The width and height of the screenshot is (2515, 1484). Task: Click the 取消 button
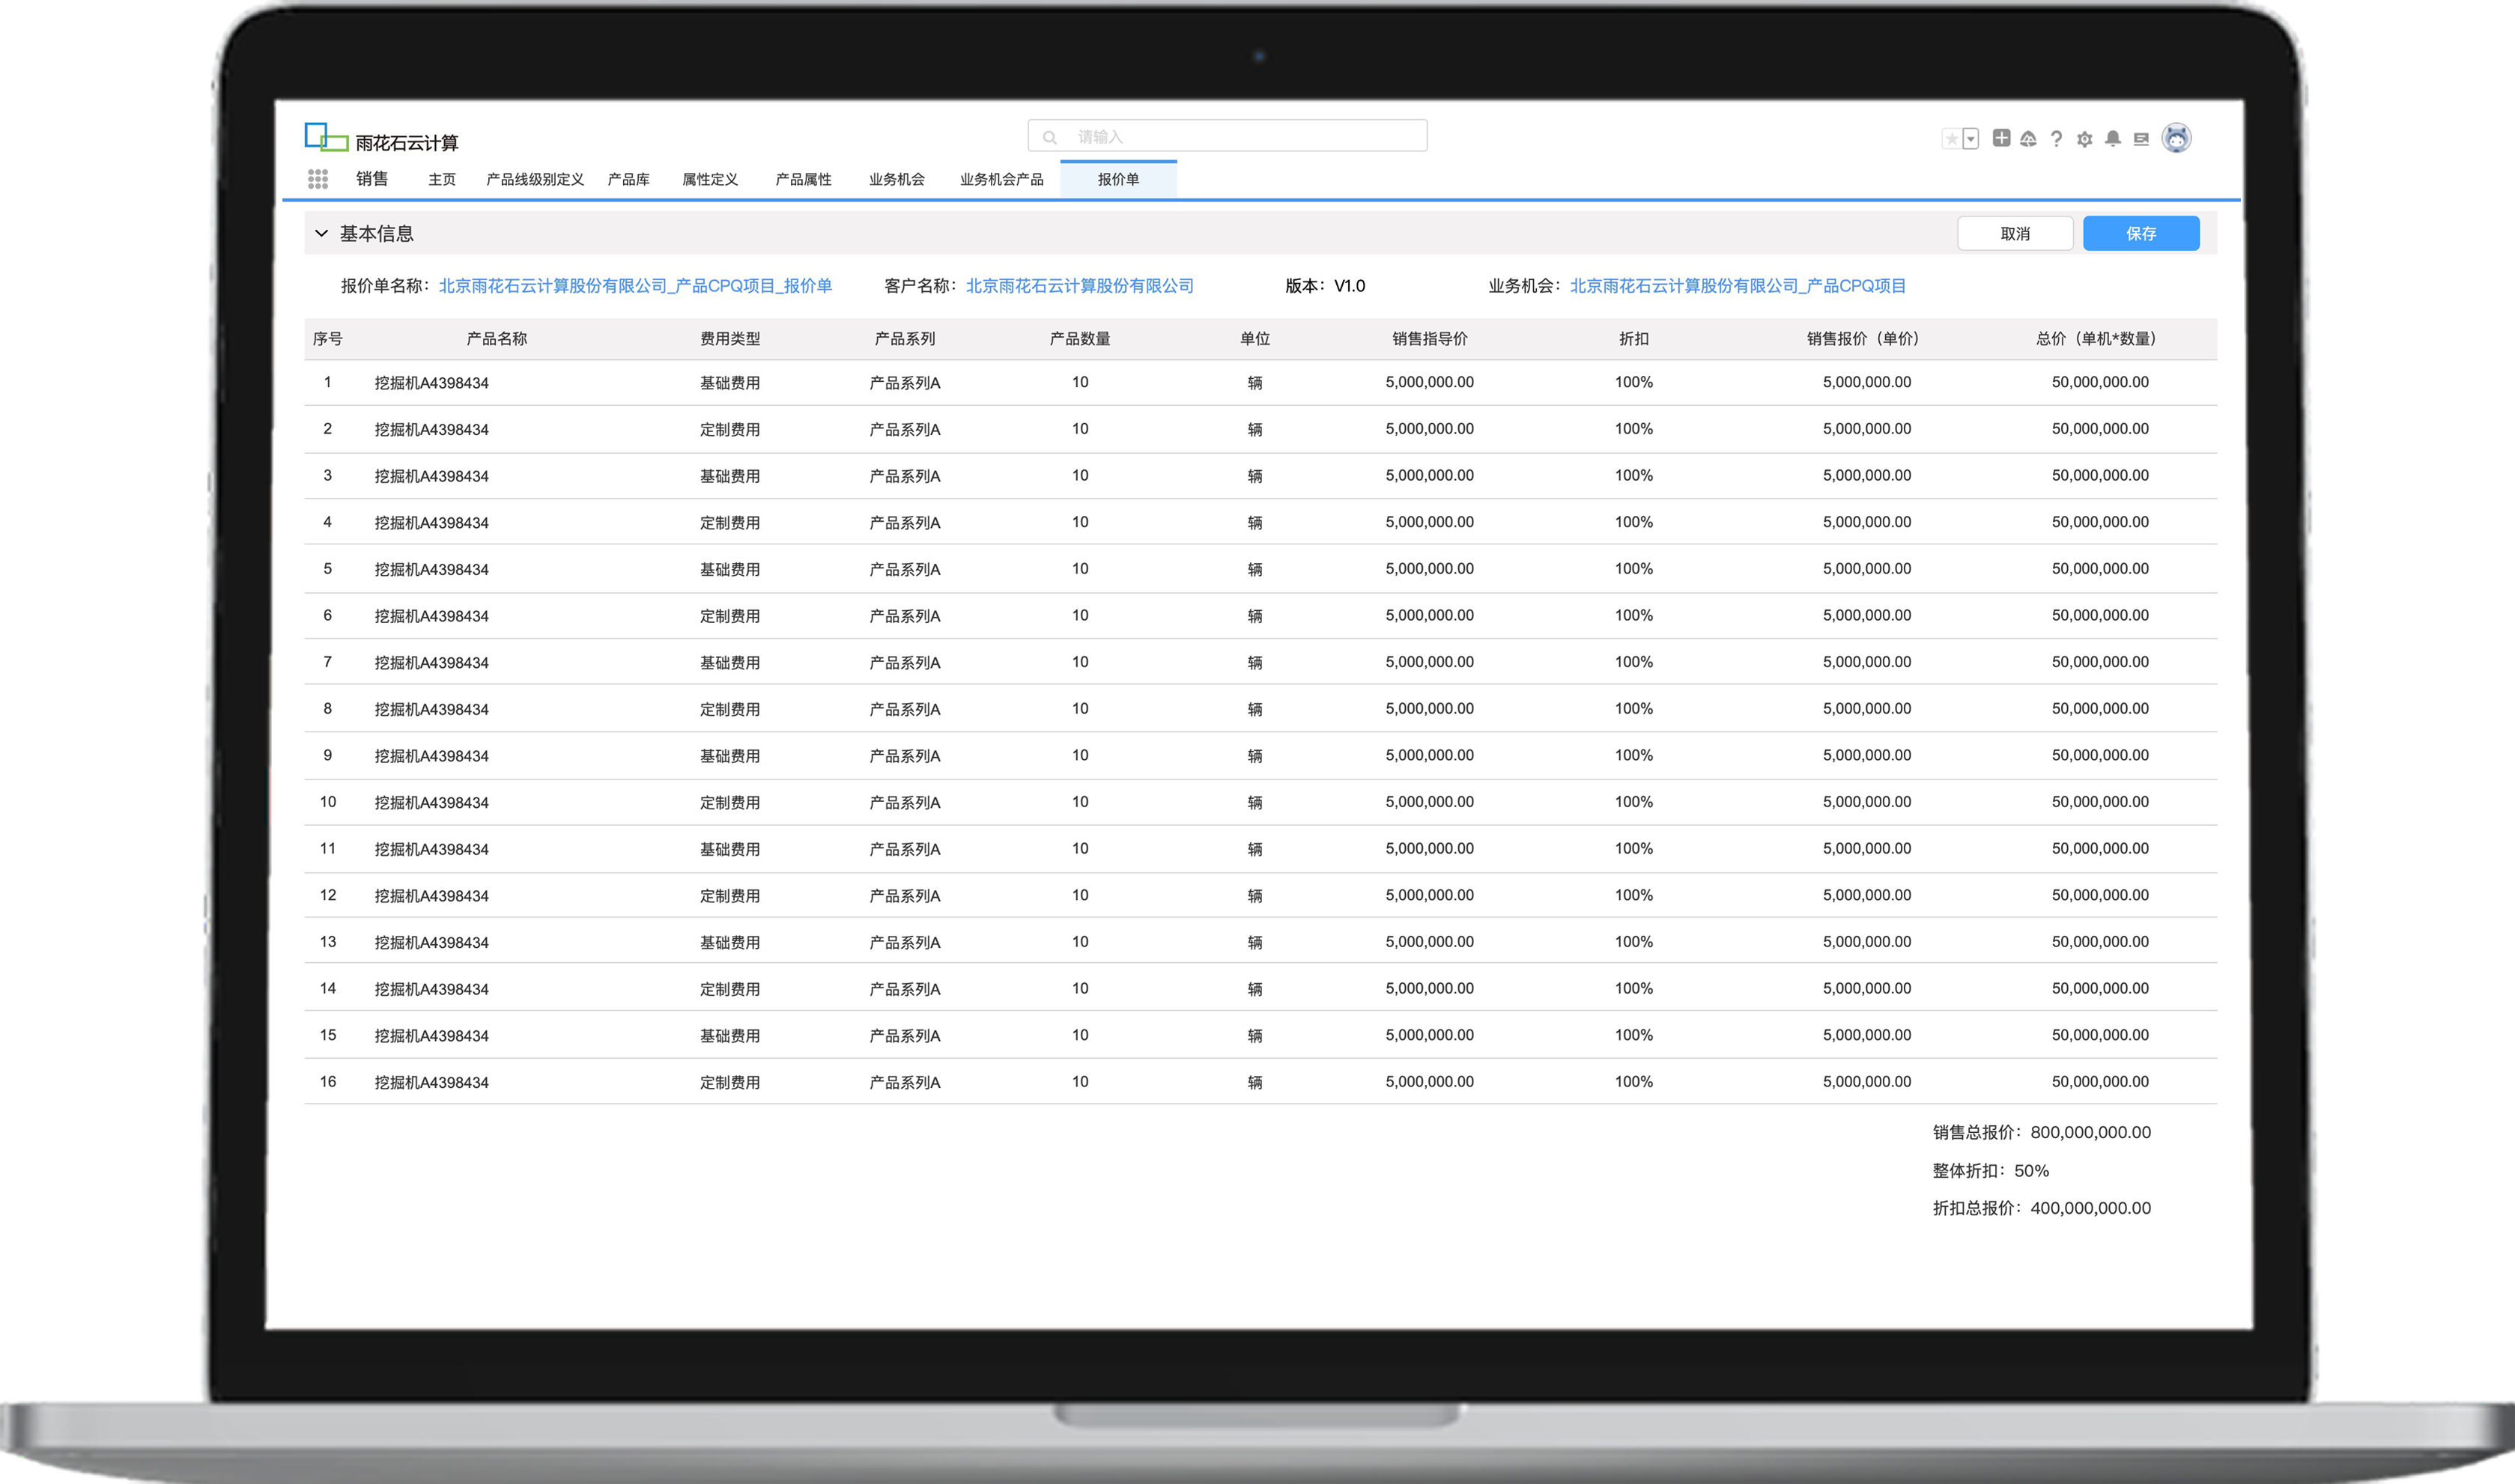(x=2015, y=233)
